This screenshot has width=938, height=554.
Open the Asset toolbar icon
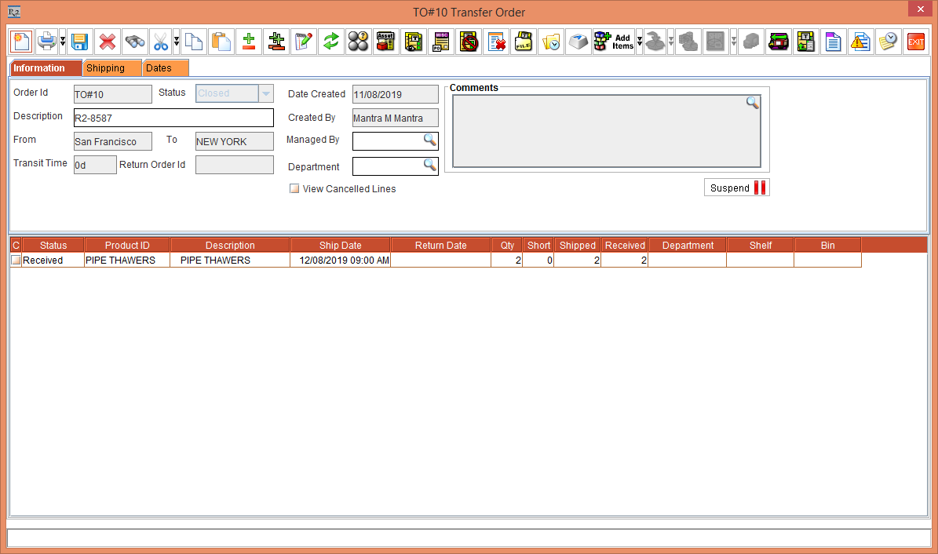[385, 41]
